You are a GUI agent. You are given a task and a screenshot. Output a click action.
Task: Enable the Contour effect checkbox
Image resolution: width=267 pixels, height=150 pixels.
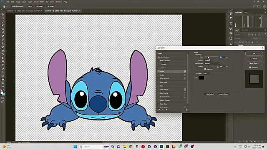coord(160,64)
